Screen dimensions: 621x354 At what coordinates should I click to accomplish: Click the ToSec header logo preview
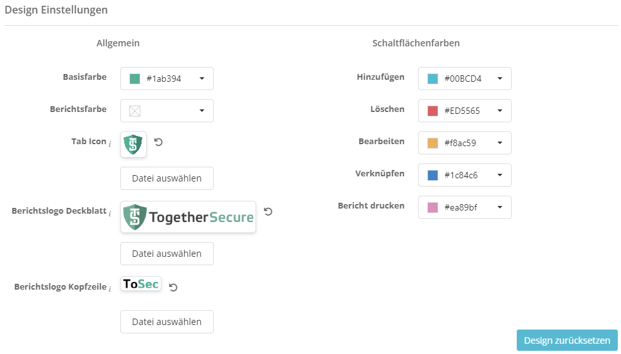point(141,284)
